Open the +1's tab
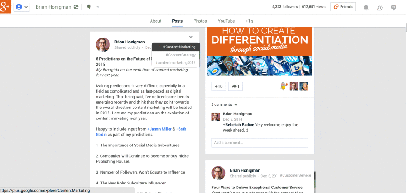407x193 pixels. pyautogui.click(x=250, y=21)
